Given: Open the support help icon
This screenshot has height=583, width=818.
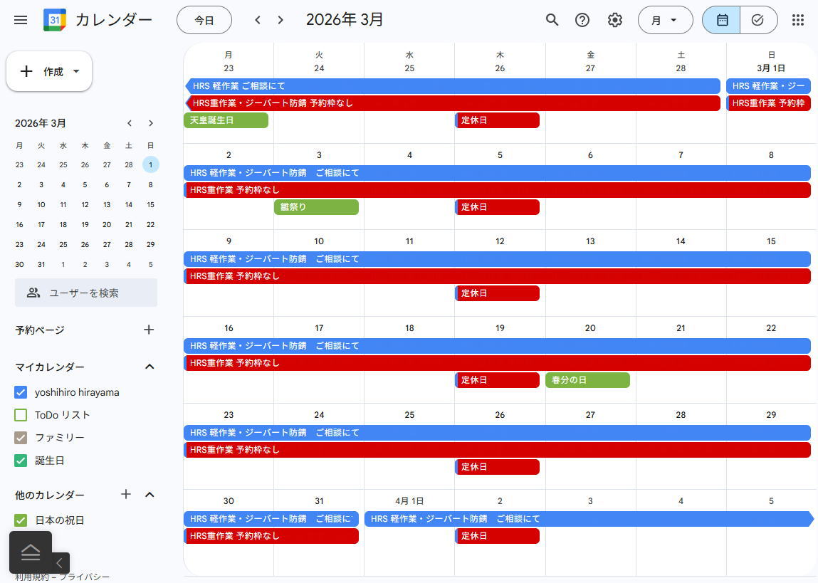Looking at the screenshot, I should click(582, 20).
